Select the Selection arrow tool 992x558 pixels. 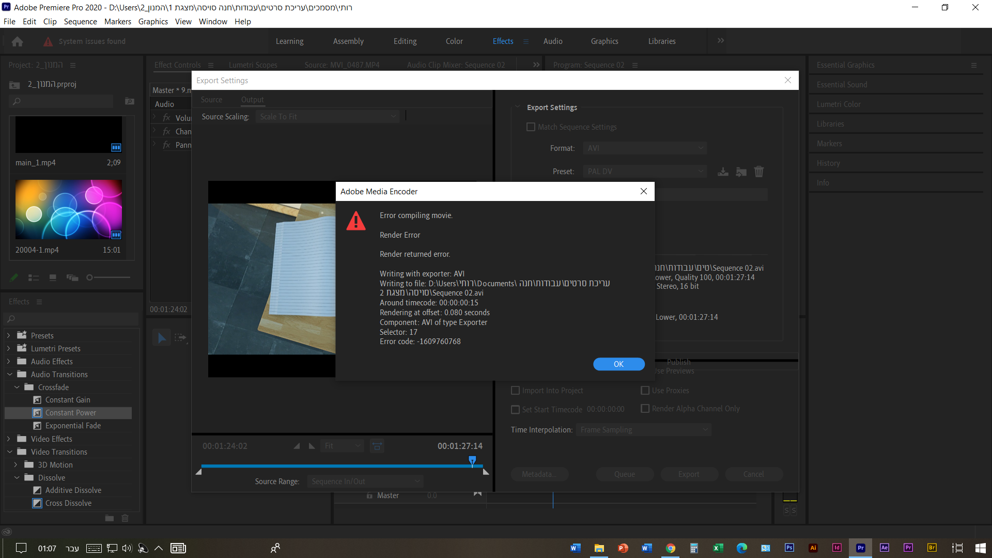pos(162,338)
